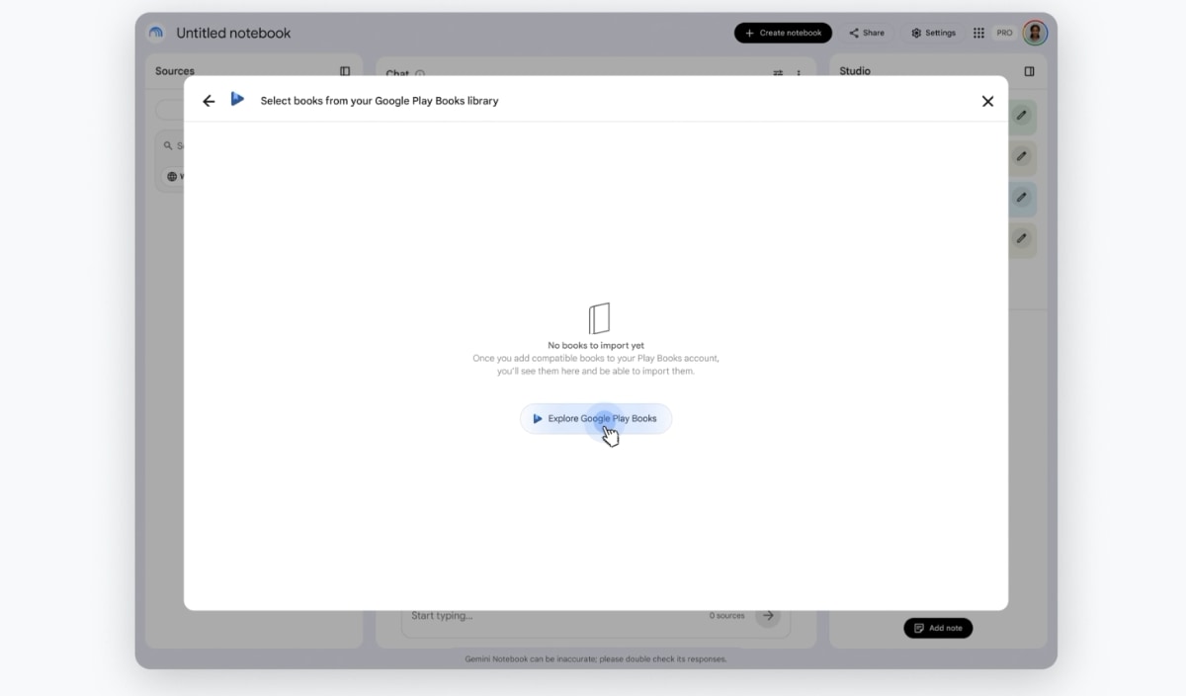Image resolution: width=1186 pixels, height=696 pixels.
Task: Click the PRO badge
Action: pyautogui.click(x=1004, y=33)
